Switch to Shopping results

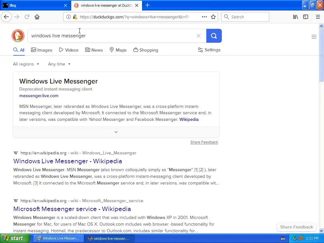(146, 50)
